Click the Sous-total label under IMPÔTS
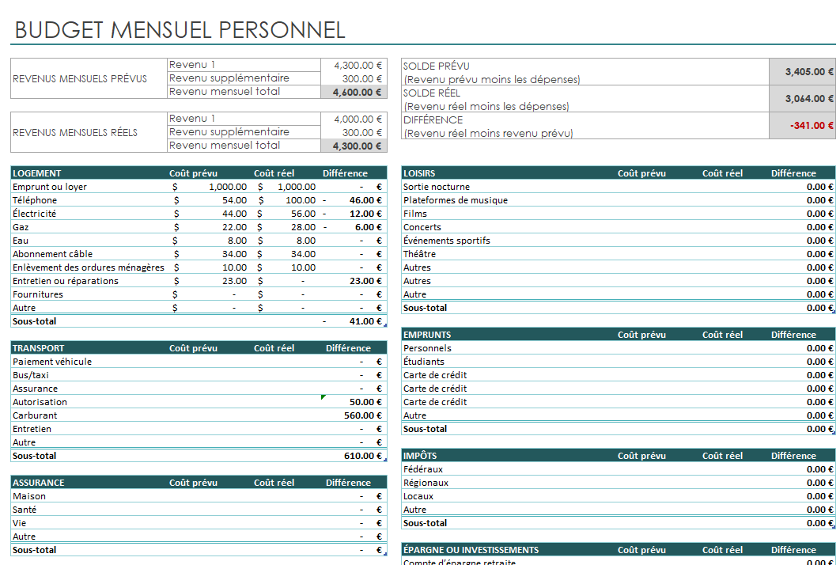The image size is (840, 565). coord(425,523)
